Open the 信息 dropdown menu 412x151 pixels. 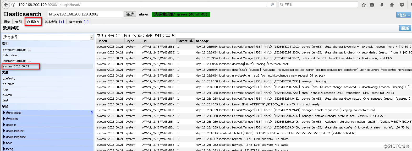click(x=404, y=15)
